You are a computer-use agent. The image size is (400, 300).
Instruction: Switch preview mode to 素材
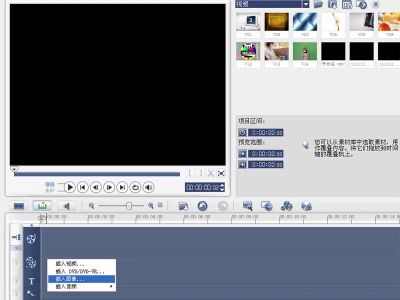[49, 190]
